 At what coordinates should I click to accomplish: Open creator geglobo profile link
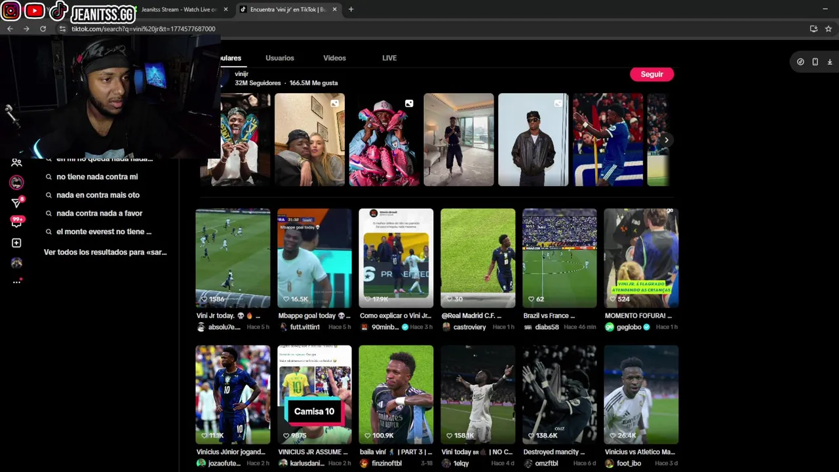629,327
